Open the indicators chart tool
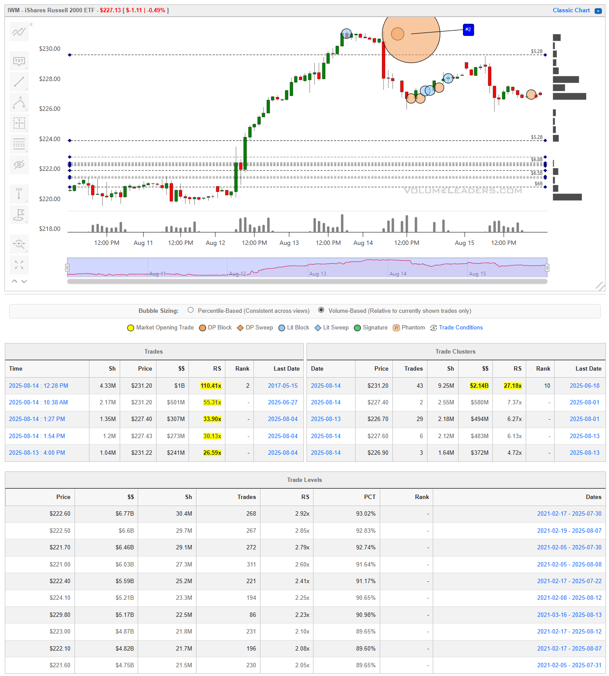 click(19, 32)
